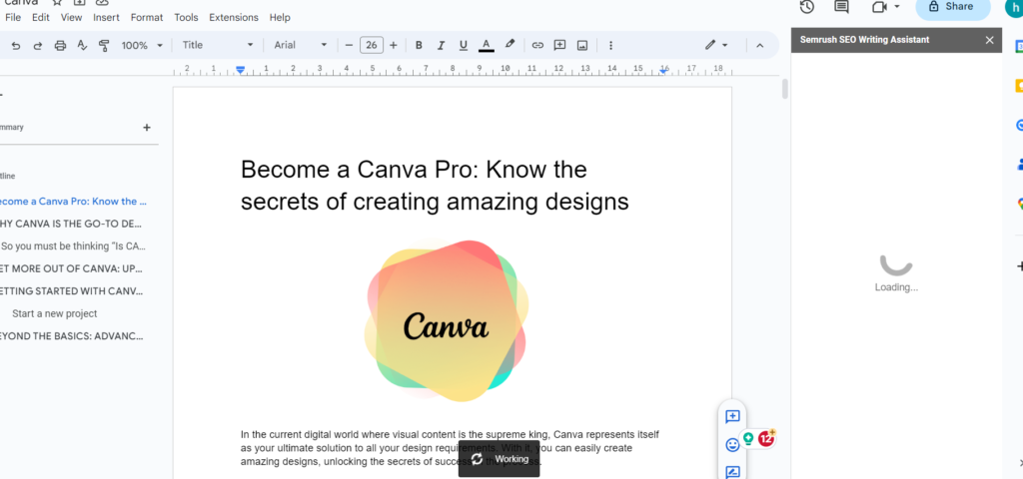Image resolution: width=1023 pixels, height=479 pixels.
Task: Open the Format menu
Action: click(x=147, y=18)
